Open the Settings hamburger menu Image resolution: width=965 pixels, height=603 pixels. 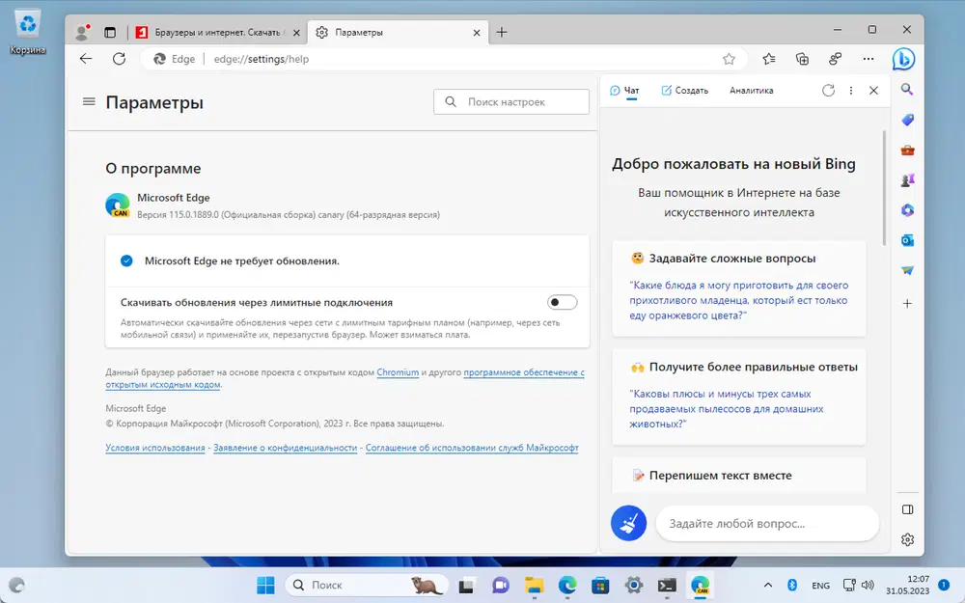click(x=89, y=101)
